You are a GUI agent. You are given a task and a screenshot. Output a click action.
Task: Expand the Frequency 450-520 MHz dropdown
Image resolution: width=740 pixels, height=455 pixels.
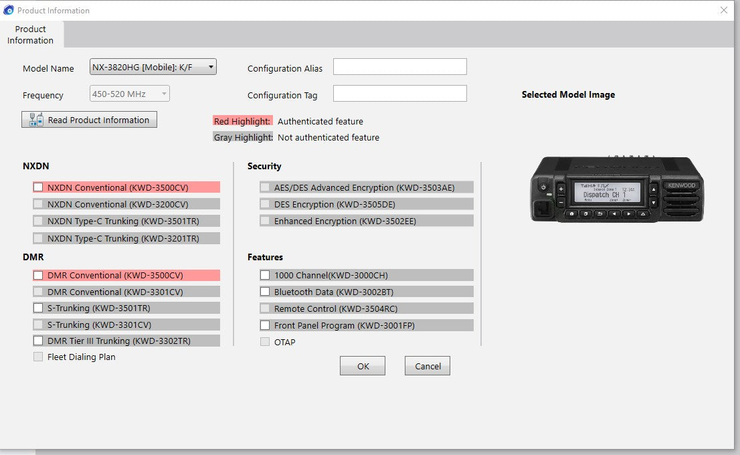130,94
